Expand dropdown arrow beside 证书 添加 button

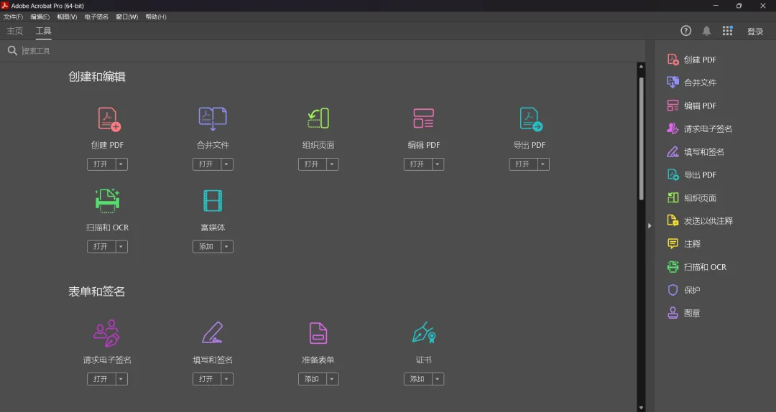tap(438, 379)
